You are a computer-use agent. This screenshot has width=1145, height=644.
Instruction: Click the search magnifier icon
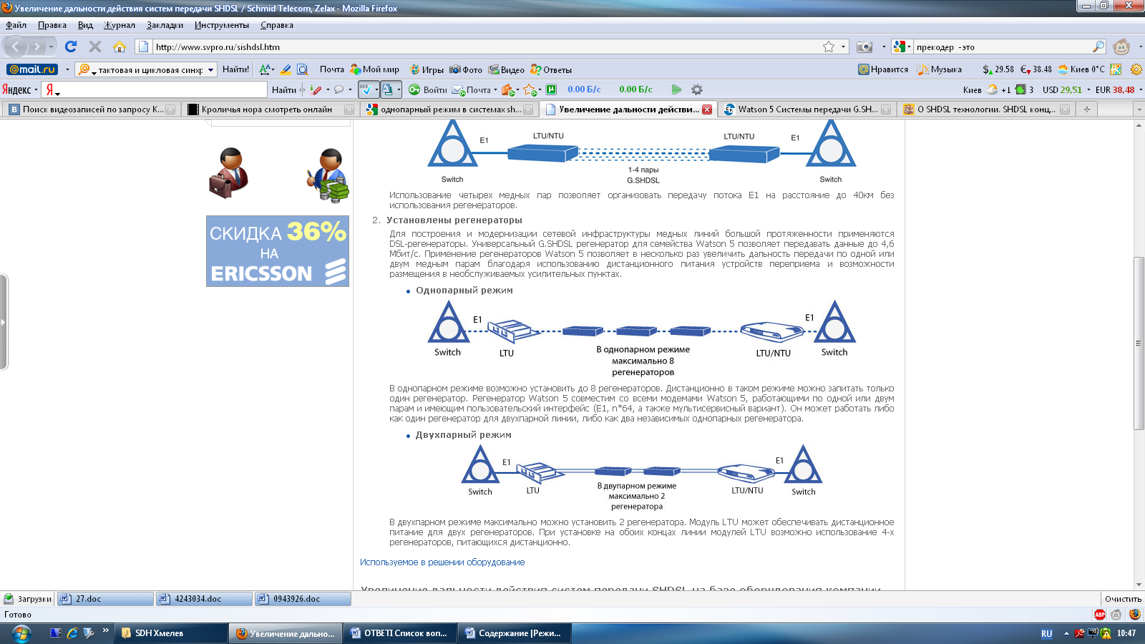point(1098,47)
